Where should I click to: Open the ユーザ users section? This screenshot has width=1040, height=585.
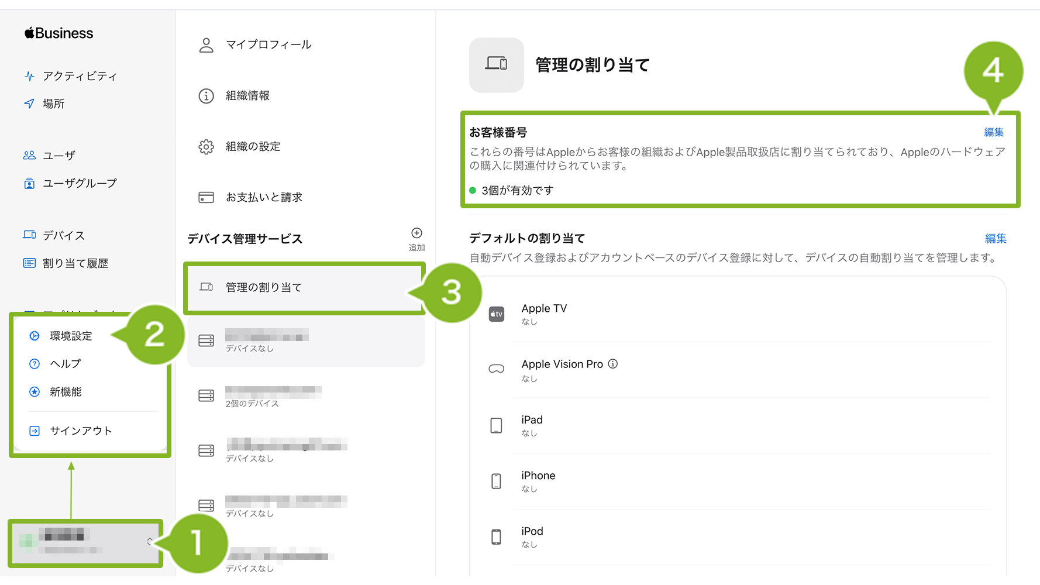[58, 156]
